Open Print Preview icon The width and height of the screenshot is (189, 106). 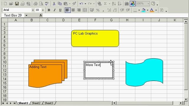(41, 4)
